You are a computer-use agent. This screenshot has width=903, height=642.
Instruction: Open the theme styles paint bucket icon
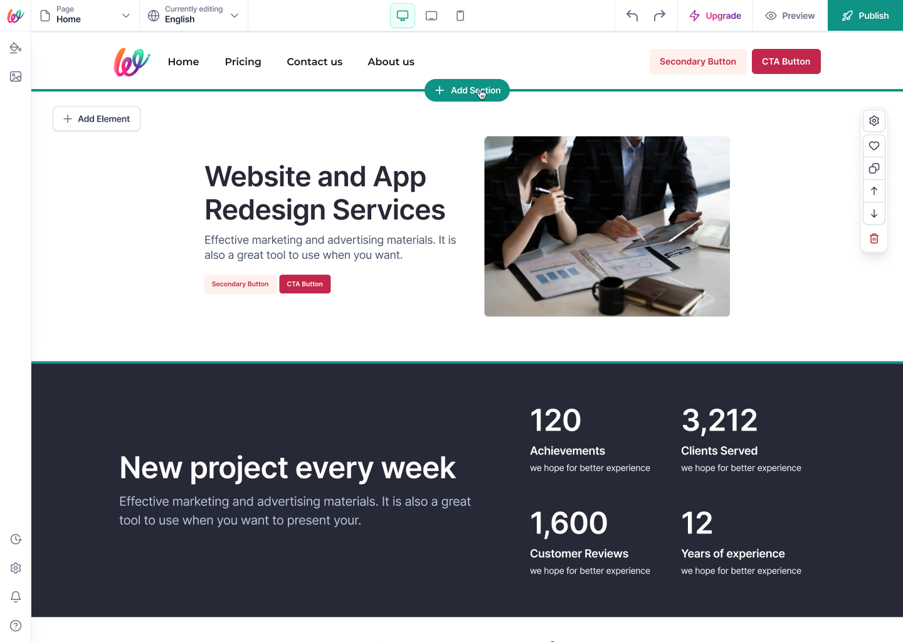[16, 48]
